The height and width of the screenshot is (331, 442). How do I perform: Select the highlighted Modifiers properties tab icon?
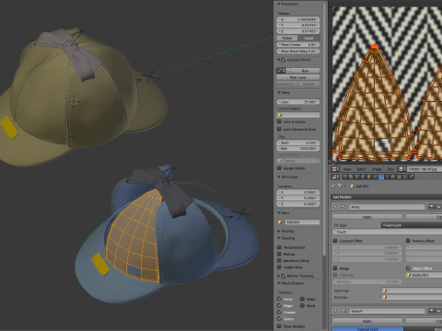[x=381, y=177]
